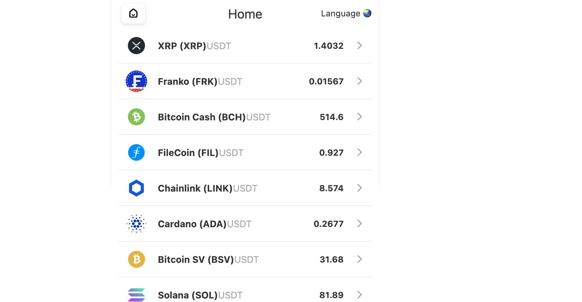
Task: Click the Franko coin logo
Action: (x=136, y=81)
